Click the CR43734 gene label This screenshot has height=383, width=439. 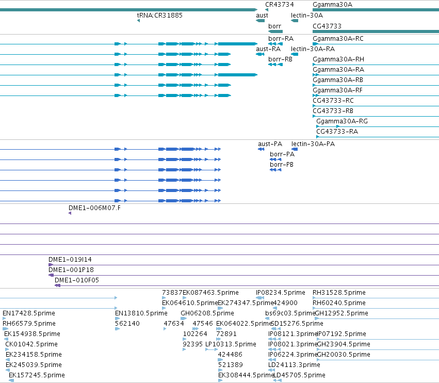coord(280,5)
